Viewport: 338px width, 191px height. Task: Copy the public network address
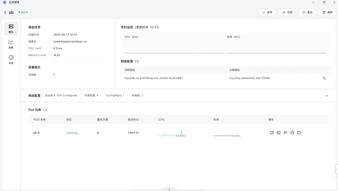coord(325,78)
